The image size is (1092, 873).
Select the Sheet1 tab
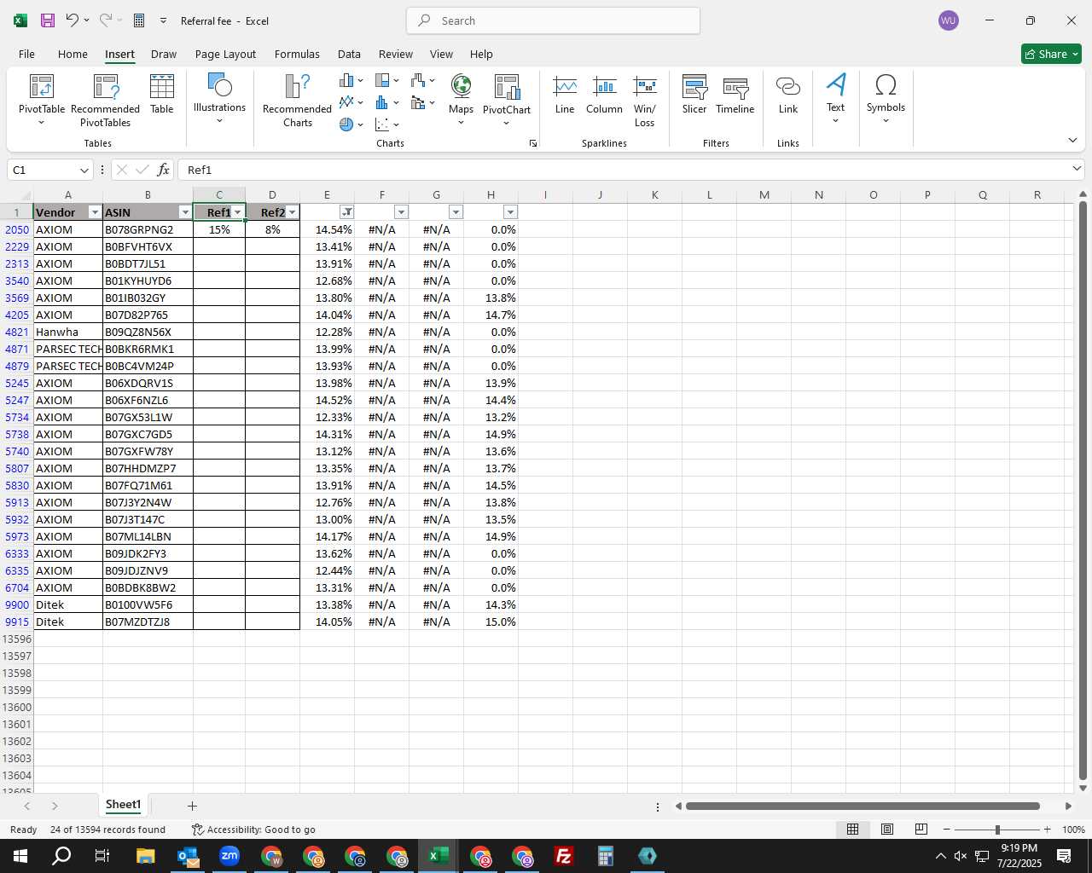coord(123,805)
